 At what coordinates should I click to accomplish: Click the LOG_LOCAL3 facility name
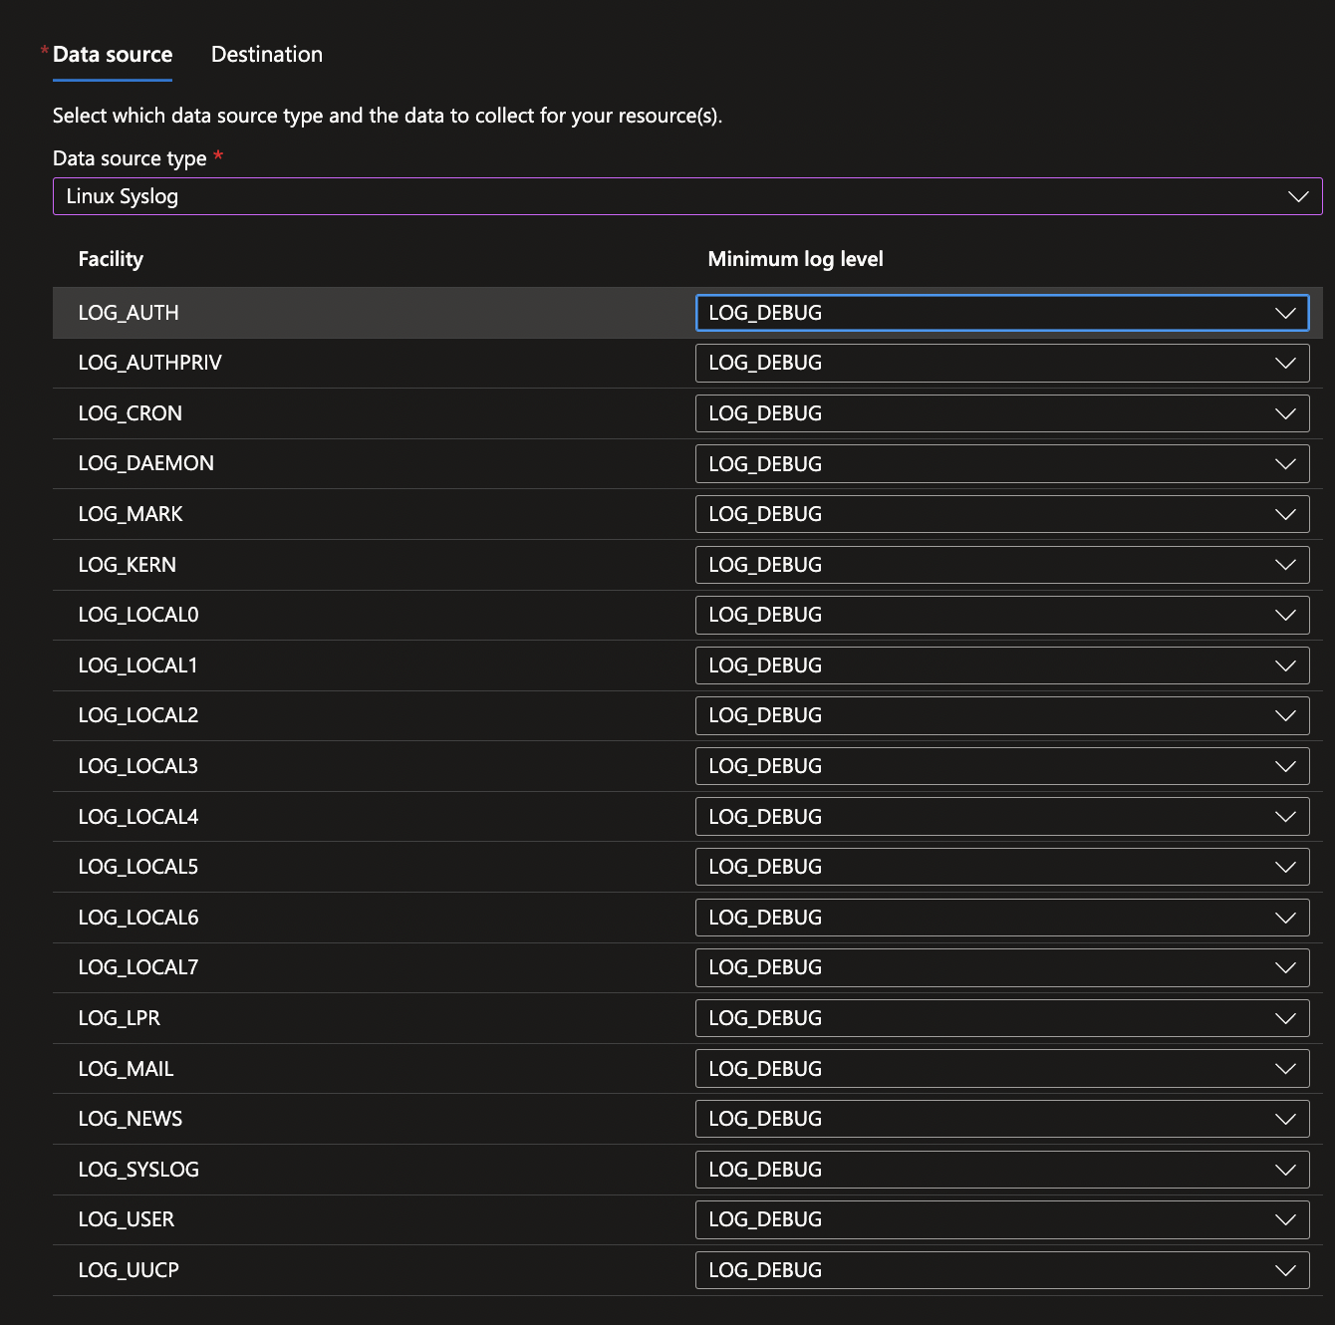138,766
